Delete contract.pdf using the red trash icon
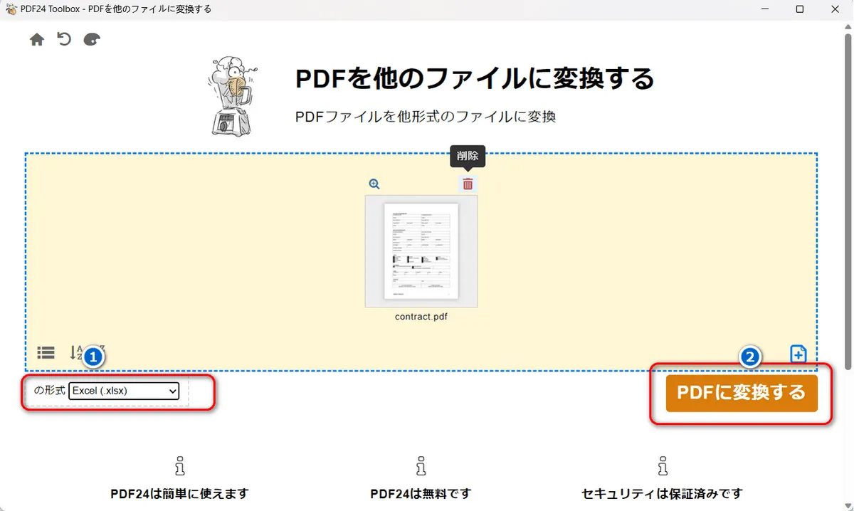The width and height of the screenshot is (854, 511). [468, 184]
